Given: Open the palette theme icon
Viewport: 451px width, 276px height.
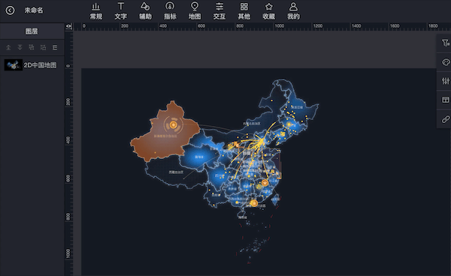Looking at the screenshot, I should (x=446, y=62).
